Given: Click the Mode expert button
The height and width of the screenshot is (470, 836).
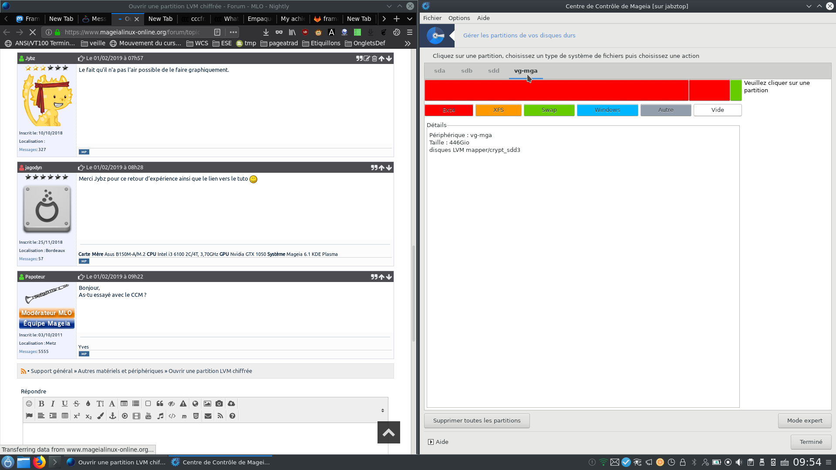Looking at the screenshot, I should pyautogui.click(x=804, y=420).
